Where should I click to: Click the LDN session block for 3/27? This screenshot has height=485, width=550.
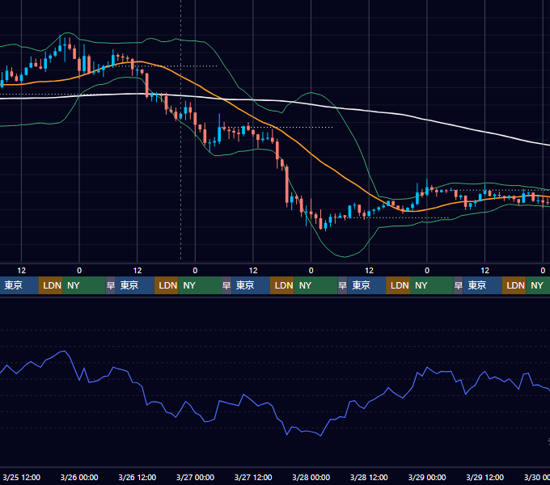282,285
